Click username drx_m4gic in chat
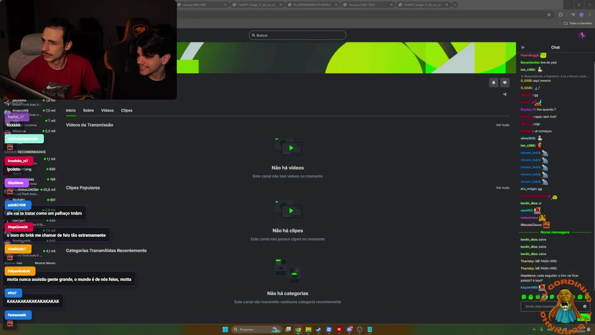Screen dimensions: 595x335 click(529, 189)
